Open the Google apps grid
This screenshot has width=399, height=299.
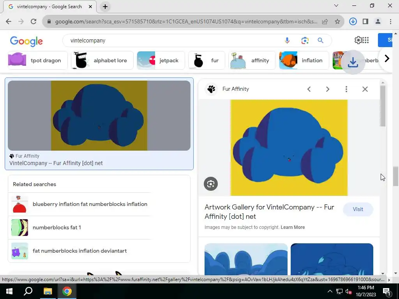point(365,40)
